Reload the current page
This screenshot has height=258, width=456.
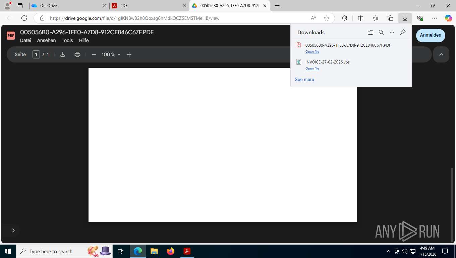24,18
